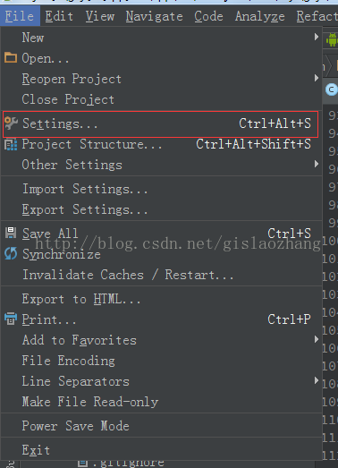Click the Save All floppy disk icon
The height and width of the screenshot is (468, 338).
coord(11,233)
